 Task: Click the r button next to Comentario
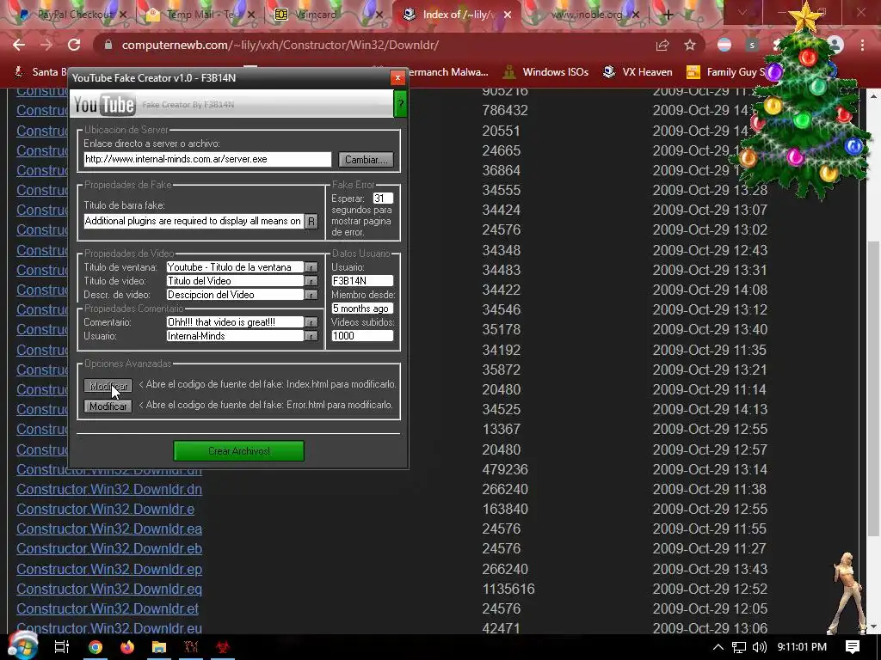pos(311,322)
